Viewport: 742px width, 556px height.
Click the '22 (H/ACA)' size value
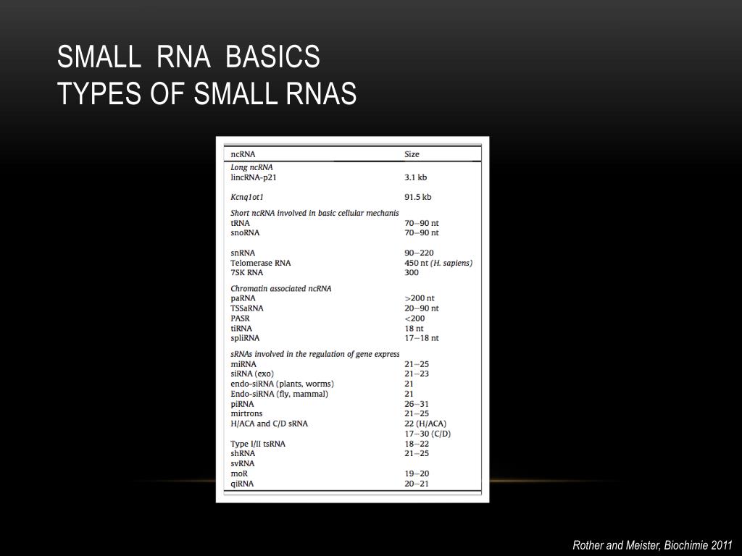click(x=425, y=424)
